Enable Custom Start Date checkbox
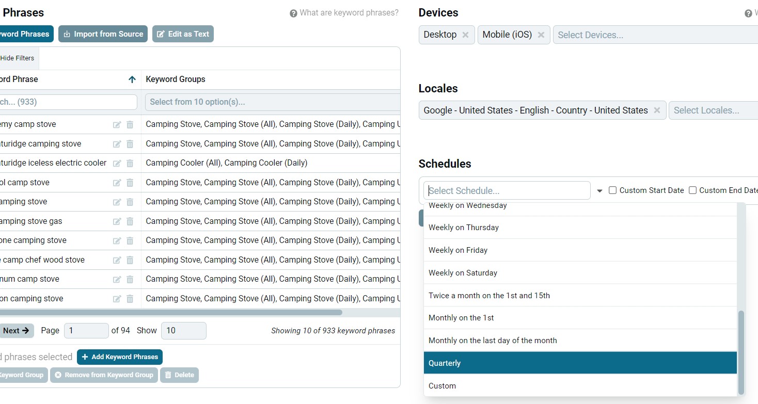 [x=612, y=190]
